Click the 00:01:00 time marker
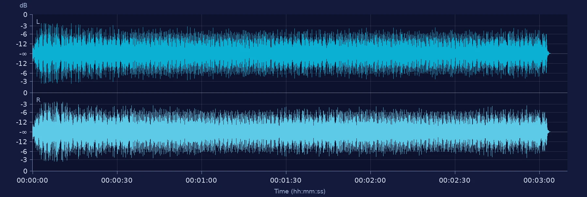The height and width of the screenshot is (197, 587). [x=201, y=180]
